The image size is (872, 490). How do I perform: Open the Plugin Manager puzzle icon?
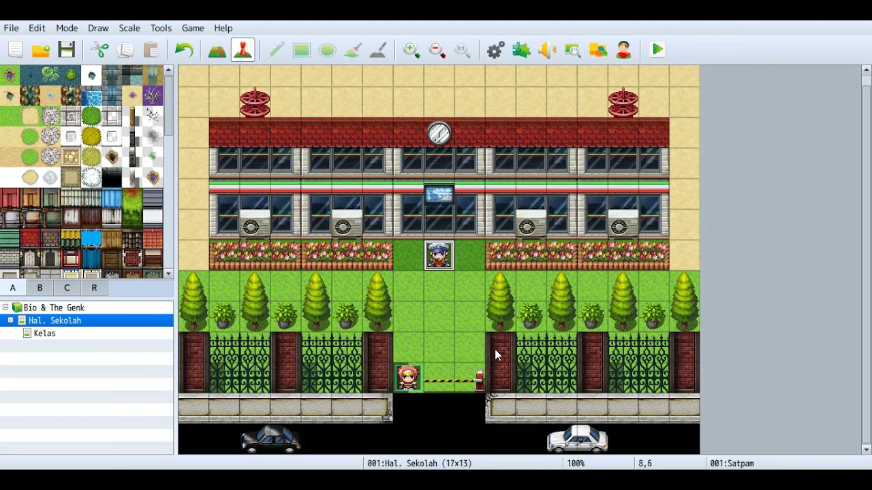click(521, 50)
